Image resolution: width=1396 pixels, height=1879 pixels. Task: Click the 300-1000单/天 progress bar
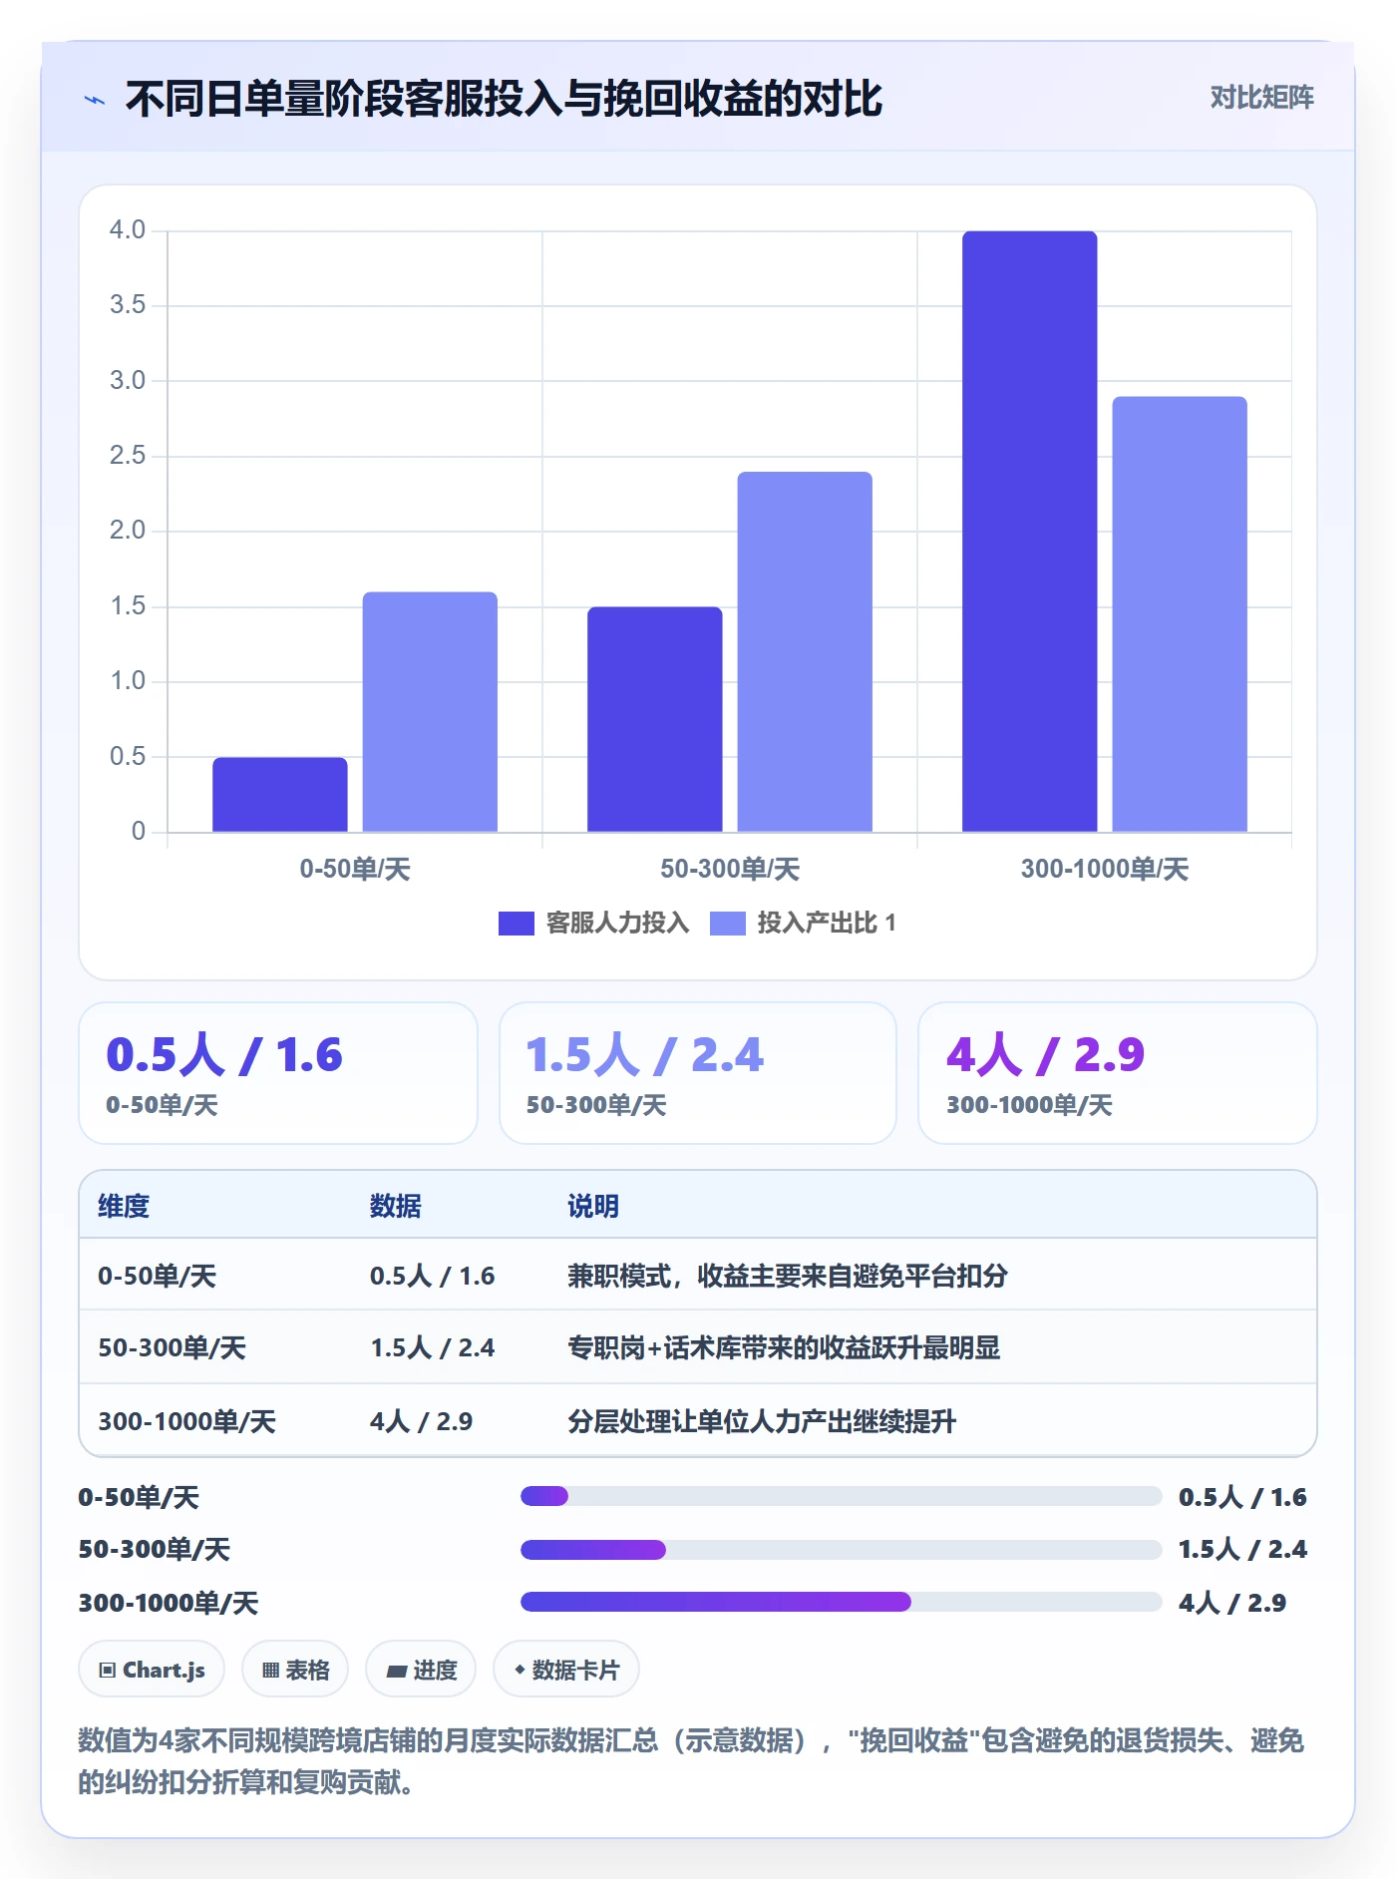841,1602
